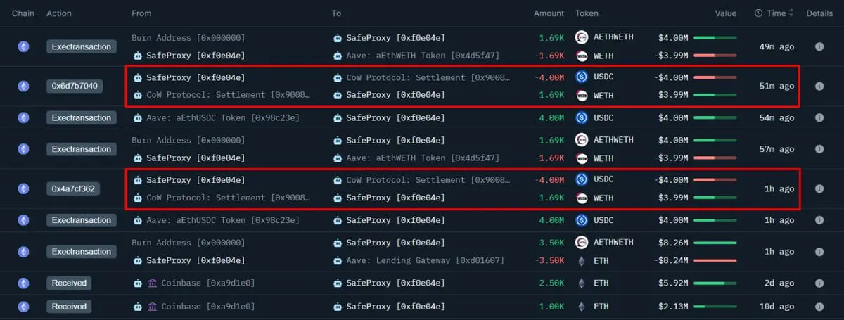
Task: Click Ethereum chain icon in 2d ago row
Action: 24,283
